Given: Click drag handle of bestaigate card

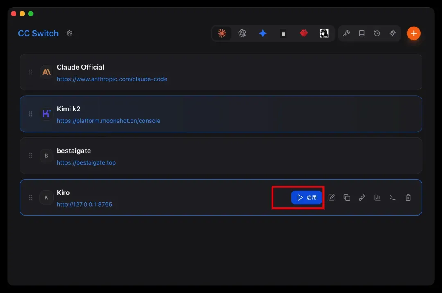Looking at the screenshot, I should tap(30, 156).
